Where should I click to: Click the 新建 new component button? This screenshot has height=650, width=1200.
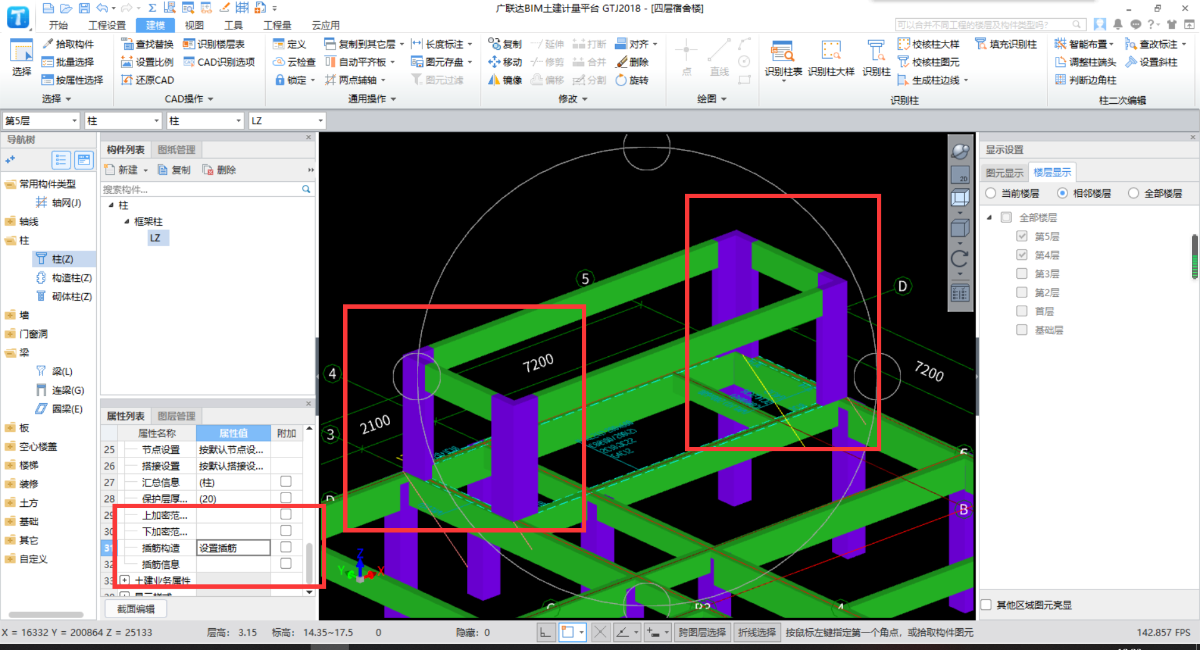point(121,170)
